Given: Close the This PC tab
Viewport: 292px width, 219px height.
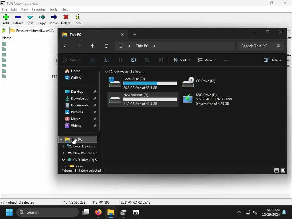Looking at the screenshot, I should pyautogui.click(x=122, y=35).
